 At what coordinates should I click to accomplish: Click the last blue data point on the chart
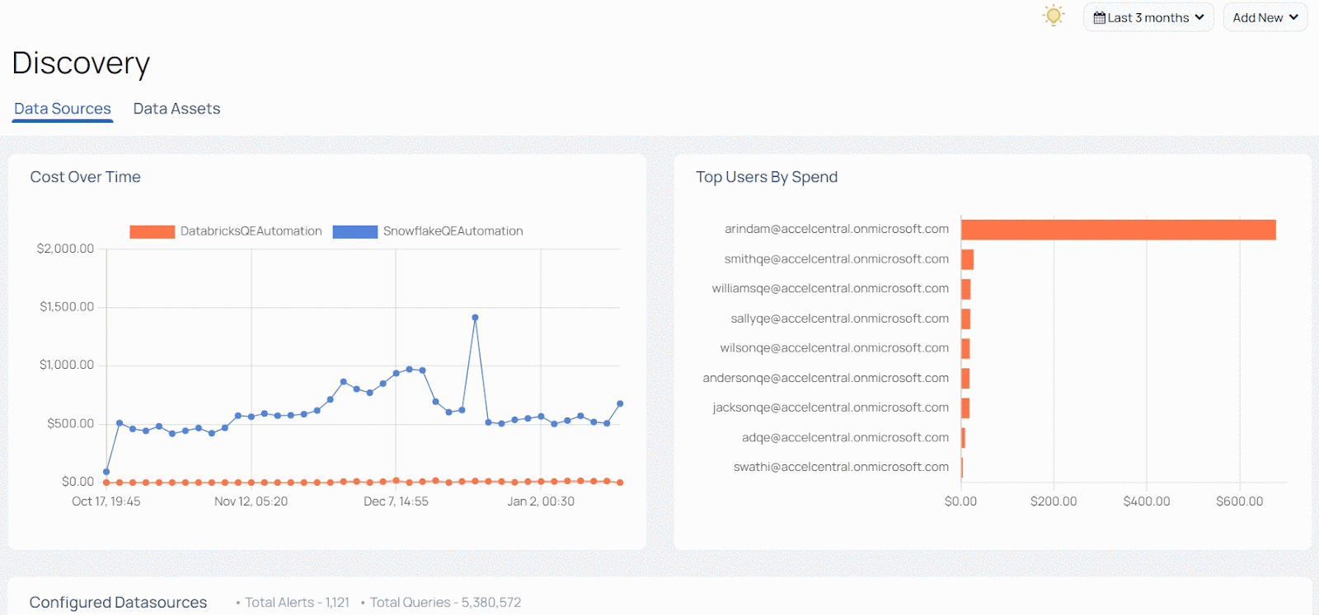tap(620, 403)
